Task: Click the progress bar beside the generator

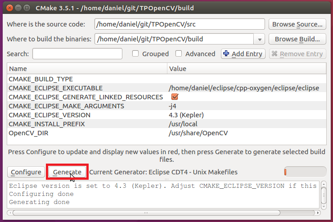Action: (305, 172)
